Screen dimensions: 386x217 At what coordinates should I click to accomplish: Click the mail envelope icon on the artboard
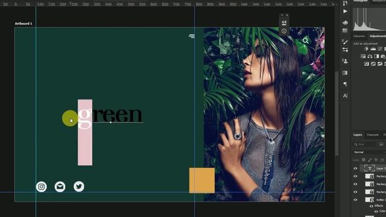pos(60,187)
